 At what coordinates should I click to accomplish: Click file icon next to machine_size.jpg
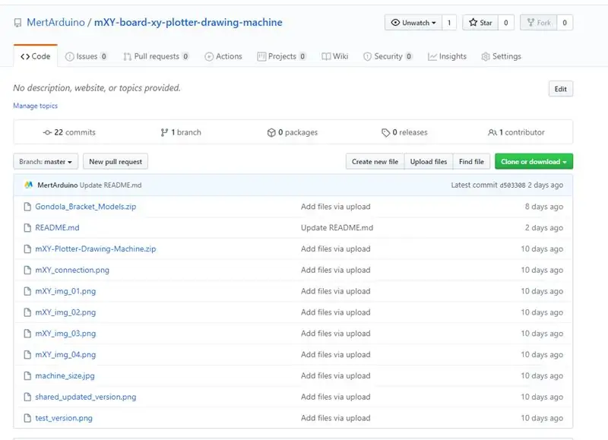pyautogui.click(x=27, y=375)
